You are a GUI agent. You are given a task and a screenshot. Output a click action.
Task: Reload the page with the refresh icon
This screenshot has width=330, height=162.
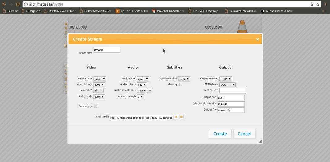coord(18,4)
